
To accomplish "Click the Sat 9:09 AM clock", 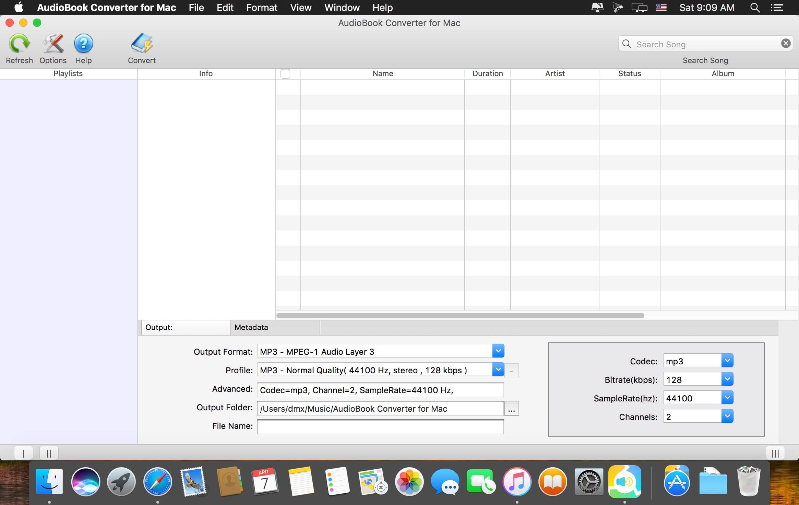I will (707, 8).
